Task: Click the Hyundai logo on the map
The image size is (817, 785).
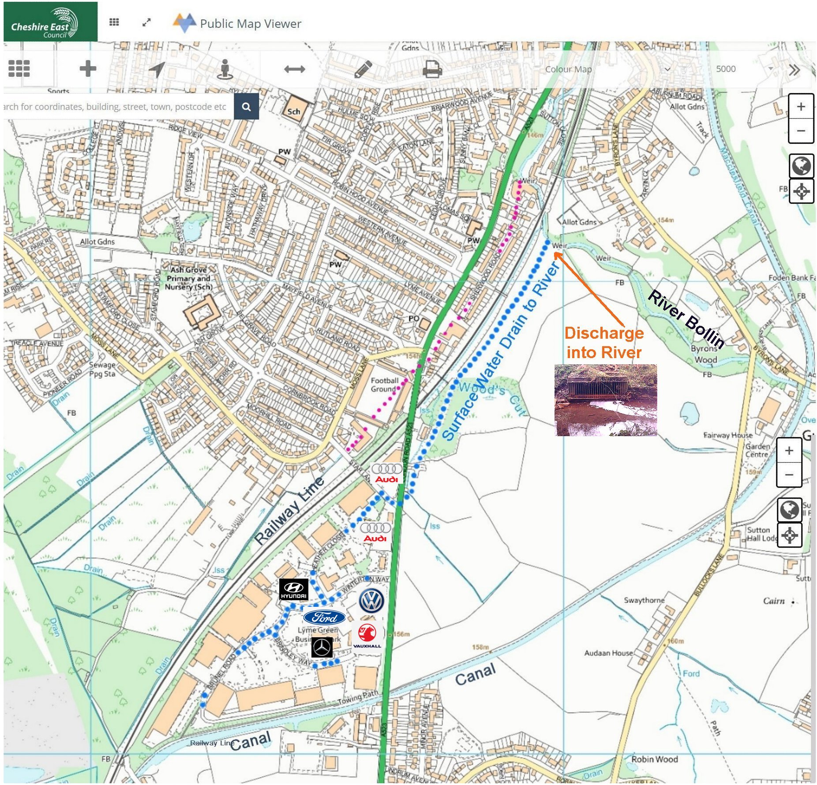Action: pyautogui.click(x=294, y=589)
